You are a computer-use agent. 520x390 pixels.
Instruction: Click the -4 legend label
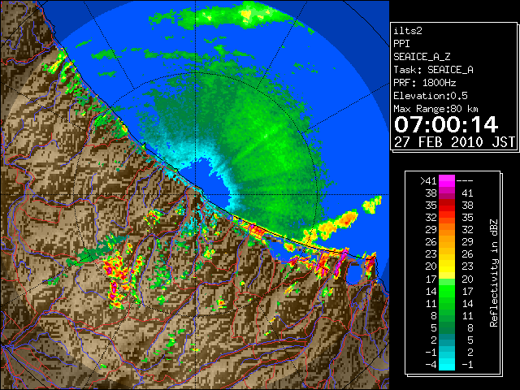tap(431, 365)
